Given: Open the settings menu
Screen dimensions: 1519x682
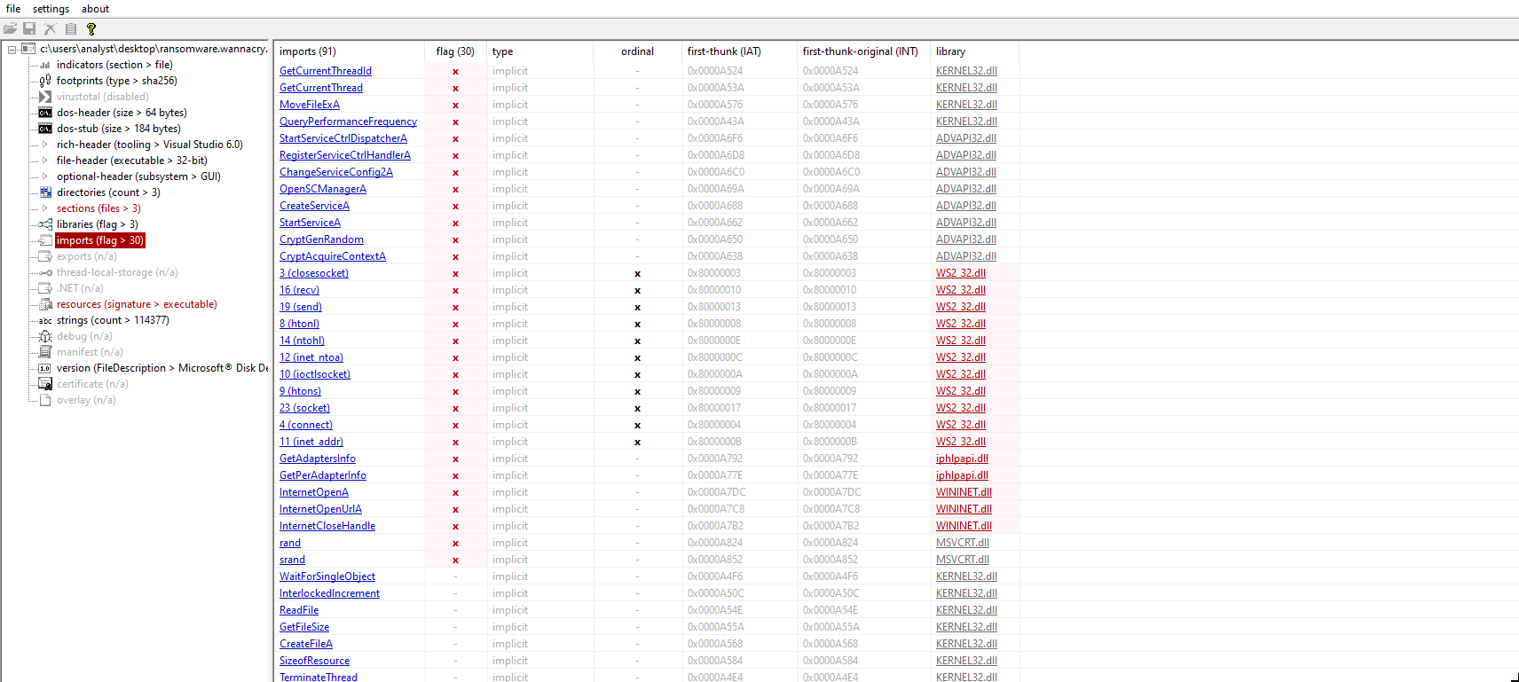Looking at the screenshot, I should click(51, 9).
